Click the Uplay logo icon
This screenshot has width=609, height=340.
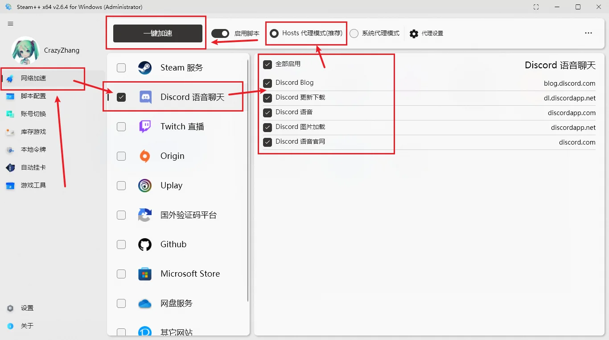coord(145,186)
